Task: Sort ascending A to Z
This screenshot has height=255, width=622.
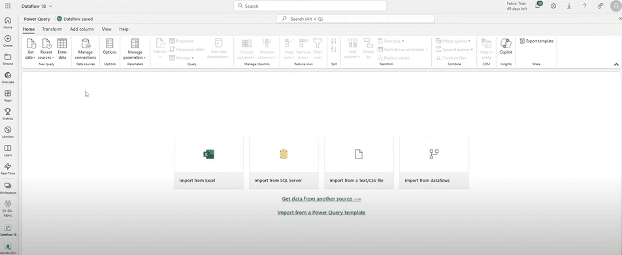Action: [x=334, y=41]
